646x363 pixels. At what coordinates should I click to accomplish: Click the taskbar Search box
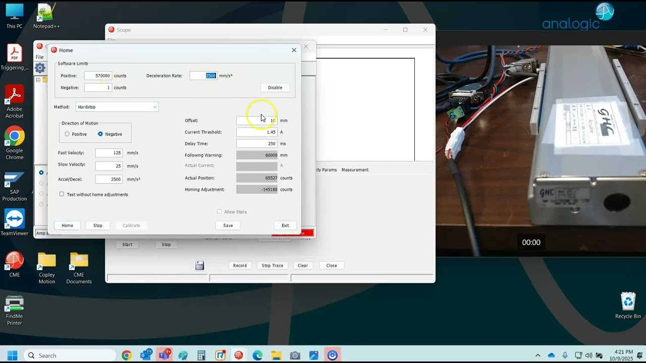pos(69,355)
